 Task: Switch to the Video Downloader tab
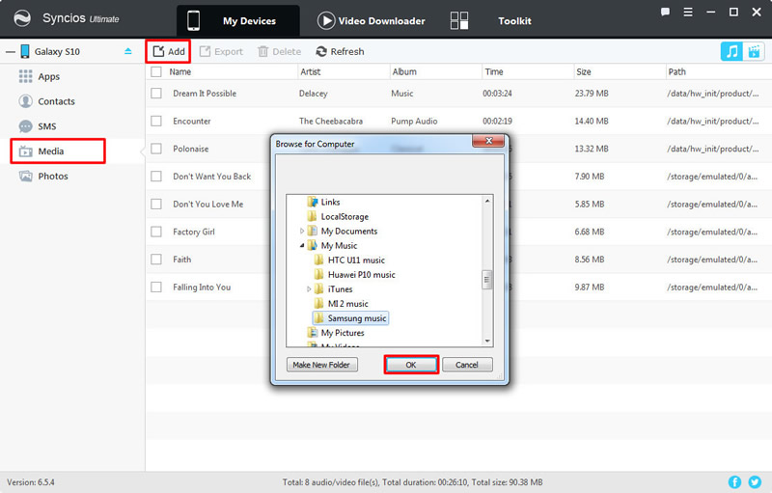372,20
